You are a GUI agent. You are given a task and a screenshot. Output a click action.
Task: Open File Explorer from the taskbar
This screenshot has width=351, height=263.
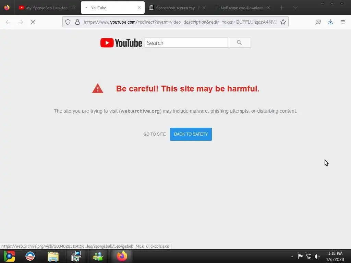[53, 256]
